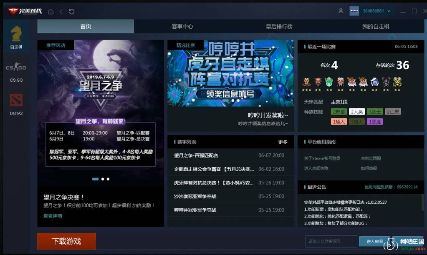Click the 下载游戏 button
The height and width of the screenshot is (255, 427).
(66, 241)
